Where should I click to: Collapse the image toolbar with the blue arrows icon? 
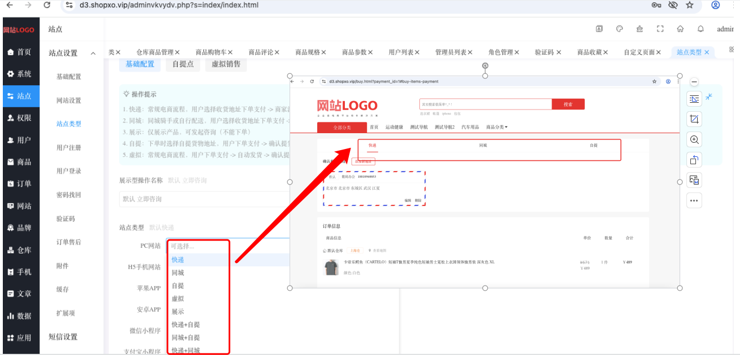point(709,97)
